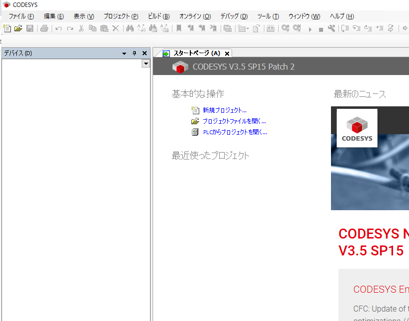Screen dimensions: 409x321
Task: Click the wrench tool icon
Action: 331,28
